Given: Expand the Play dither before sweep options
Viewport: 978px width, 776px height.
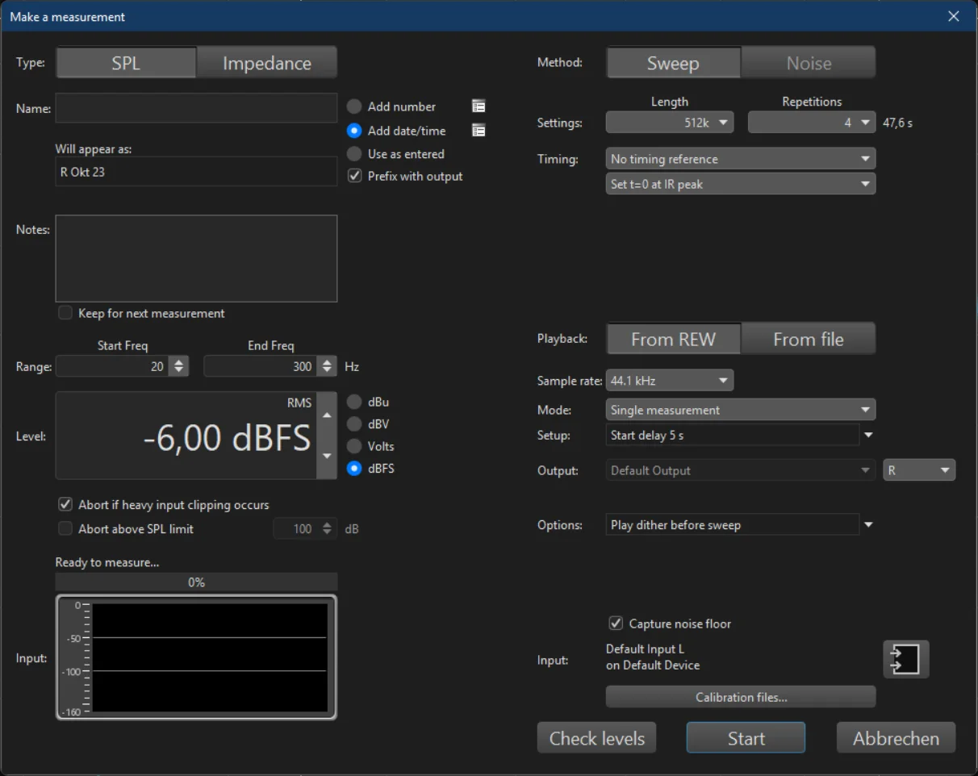Looking at the screenshot, I should [x=868, y=525].
